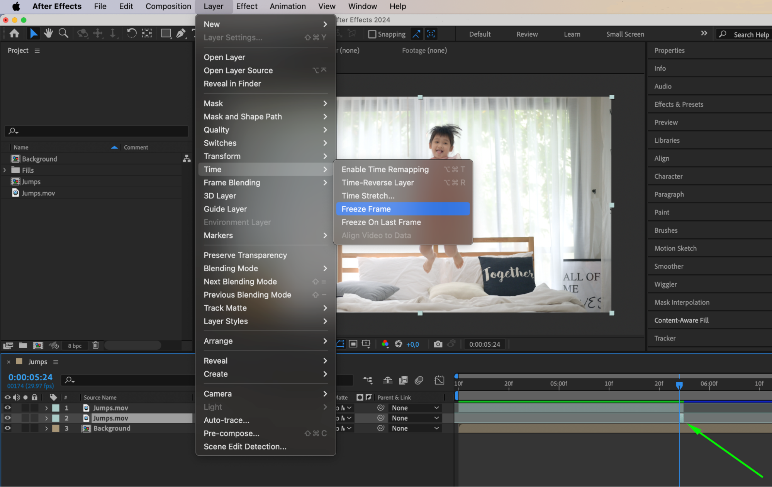This screenshot has width=772, height=487.
Task: Hide the Background layer in timeline
Action: click(7, 428)
